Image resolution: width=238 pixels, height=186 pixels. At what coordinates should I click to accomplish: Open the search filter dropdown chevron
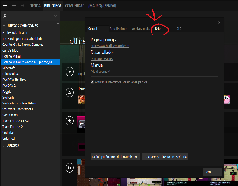55,16
